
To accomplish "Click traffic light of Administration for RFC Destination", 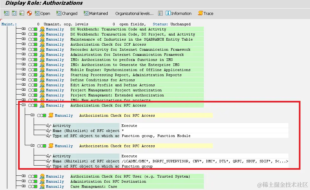I will click(33, 181).
